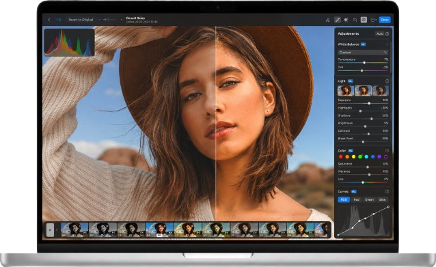Choose the third Light preset thumbnail
Viewport: 436px width, 267px height.
coord(380,91)
